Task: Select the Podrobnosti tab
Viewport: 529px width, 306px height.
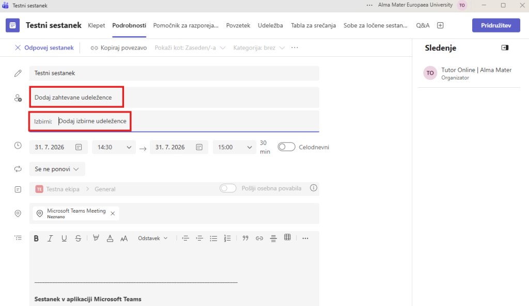Action: click(x=129, y=25)
